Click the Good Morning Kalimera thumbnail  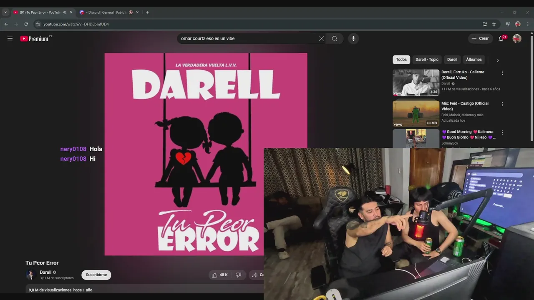[416, 138]
